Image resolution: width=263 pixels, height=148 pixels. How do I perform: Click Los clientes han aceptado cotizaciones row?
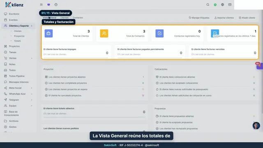pyautogui.click(x=205, y=83)
